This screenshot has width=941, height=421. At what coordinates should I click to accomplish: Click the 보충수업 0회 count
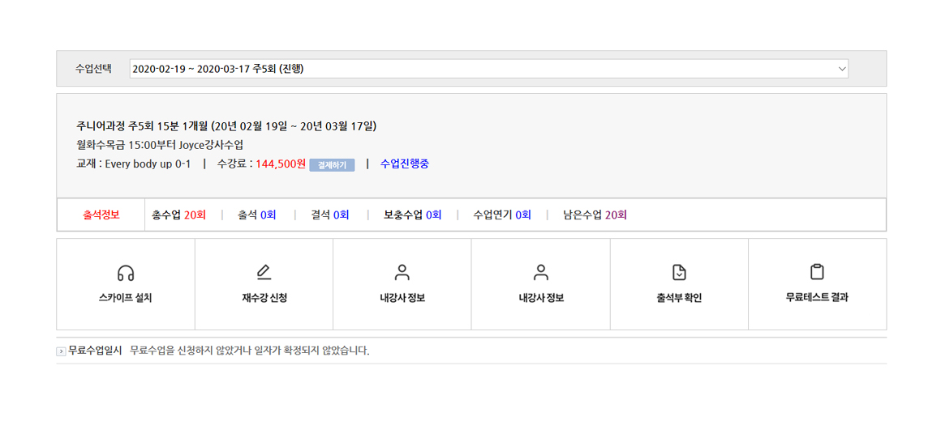[412, 215]
